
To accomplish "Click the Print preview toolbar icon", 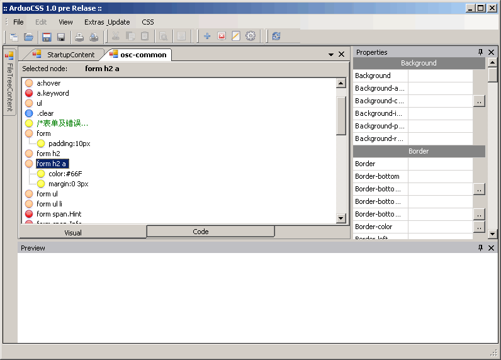I will pyautogui.click(x=94, y=37).
